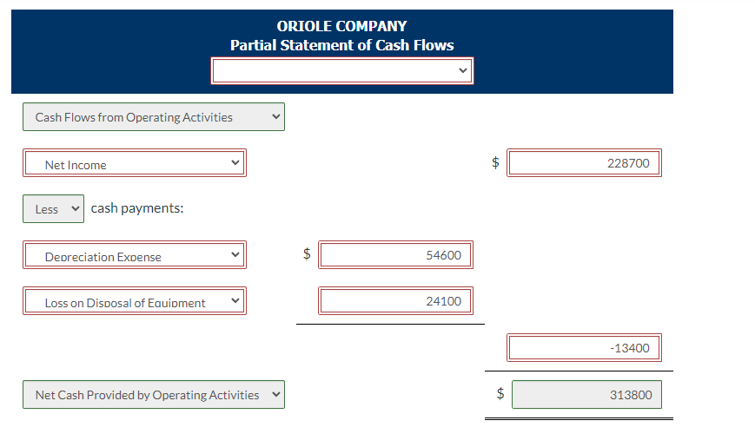
Task: Expand Cash Flows from Operating Activities dropdown
Action: (x=153, y=117)
